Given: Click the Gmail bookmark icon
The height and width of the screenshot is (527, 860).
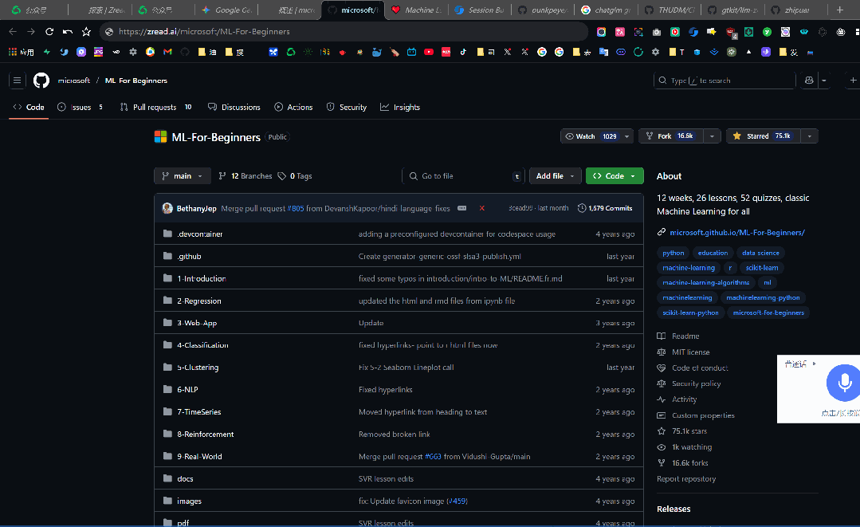Looking at the screenshot, I should click(168, 52).
